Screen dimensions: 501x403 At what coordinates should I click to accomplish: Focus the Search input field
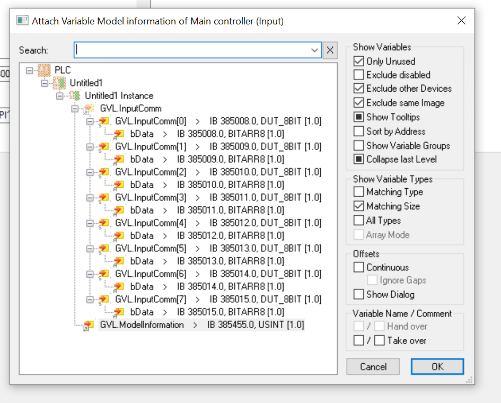click(197, 50)
